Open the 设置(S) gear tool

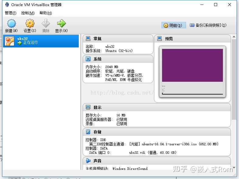(x=30, y=26)
